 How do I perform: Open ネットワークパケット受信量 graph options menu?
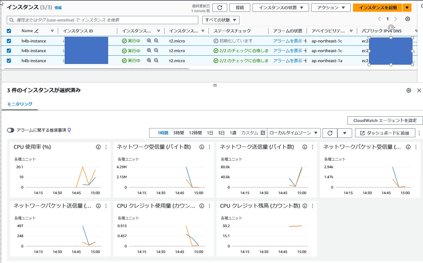coord(416,147)
